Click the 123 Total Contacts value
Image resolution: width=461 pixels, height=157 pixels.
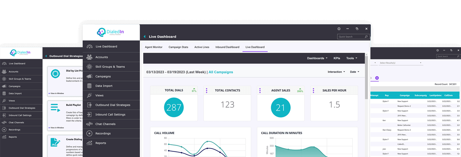227,104
